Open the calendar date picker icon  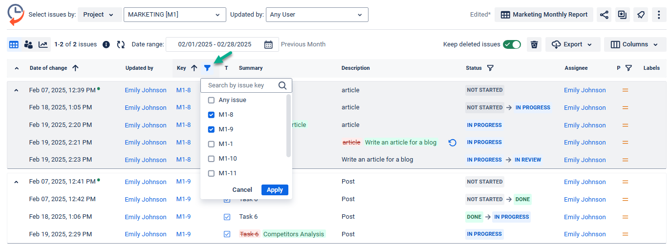[268, 44]
